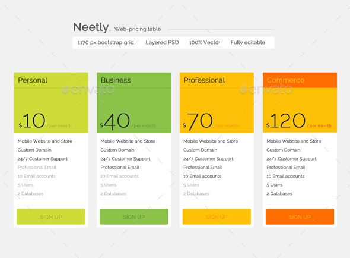This screenshot has width=350, height=258.
Task: Click 'Professional Email' in Commerce plan
Action: tap(285, 168)
